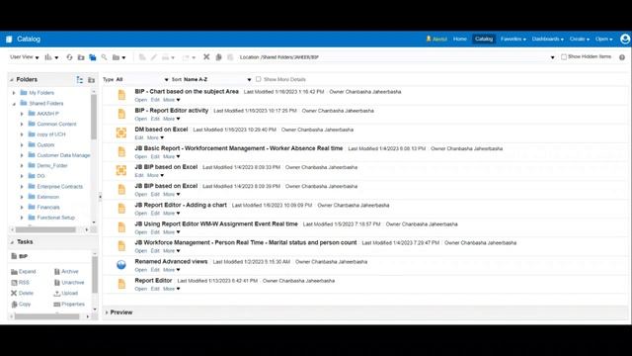632x356 pixels.
Task: Collapse the Shared Folders tree node
Action: point(14,104)
